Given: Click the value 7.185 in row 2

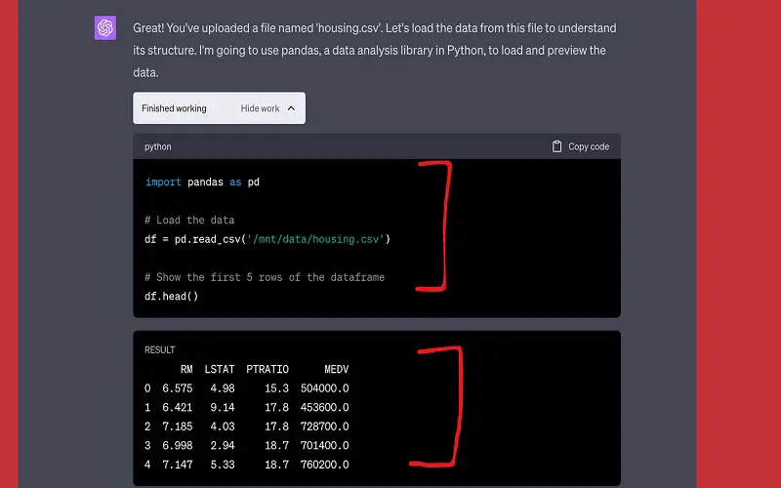Looking at the screenshot, I should 178,427.
